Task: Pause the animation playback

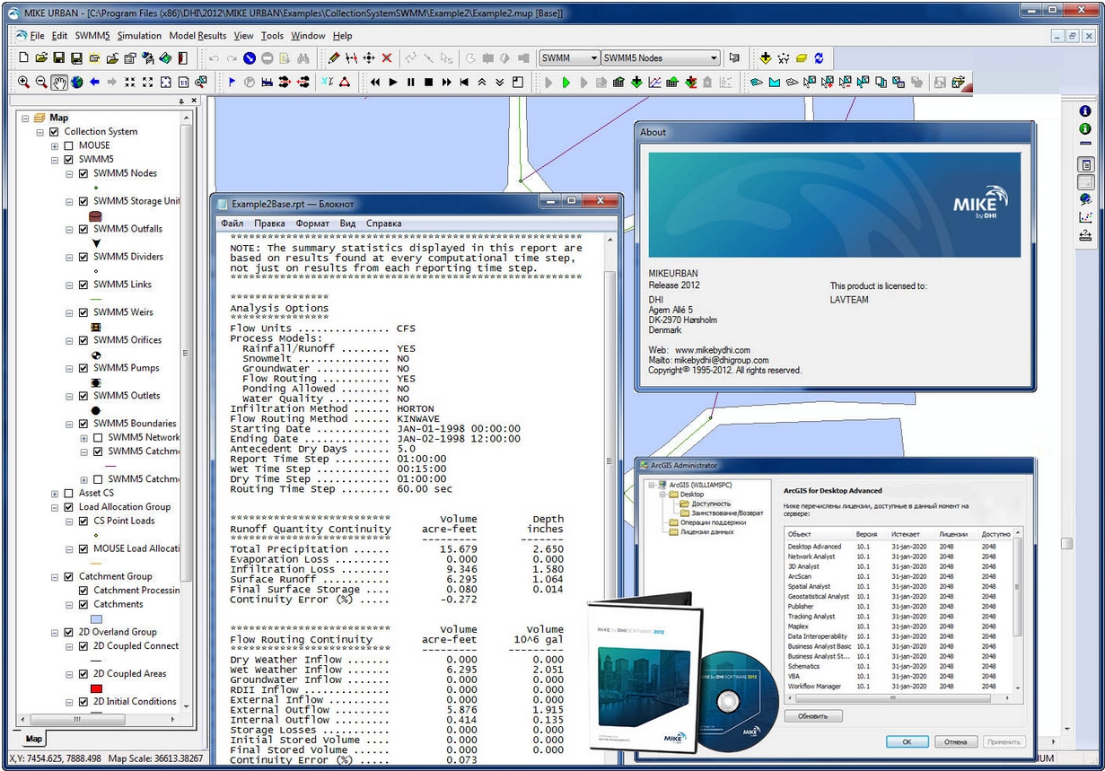Action: tap(410, 83)
